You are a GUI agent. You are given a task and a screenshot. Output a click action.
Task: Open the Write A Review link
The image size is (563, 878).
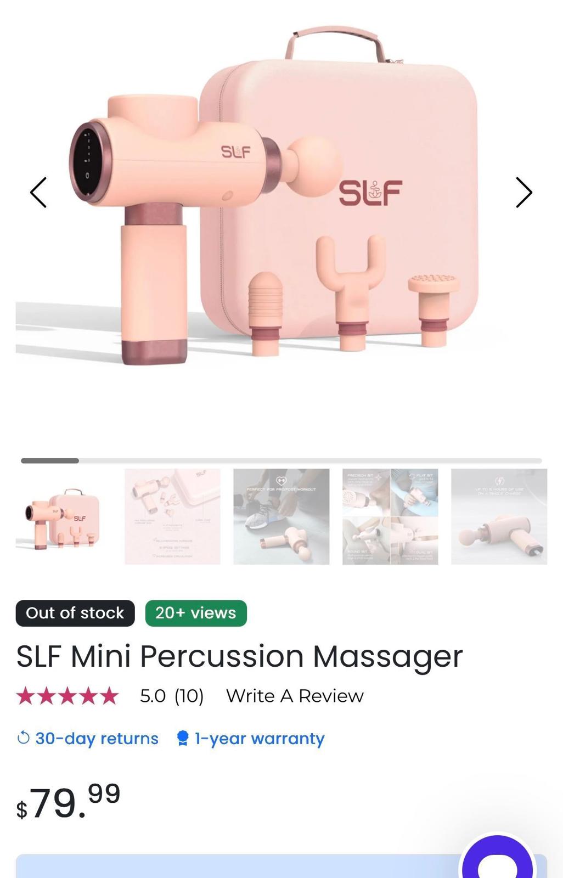pos(295,696)
